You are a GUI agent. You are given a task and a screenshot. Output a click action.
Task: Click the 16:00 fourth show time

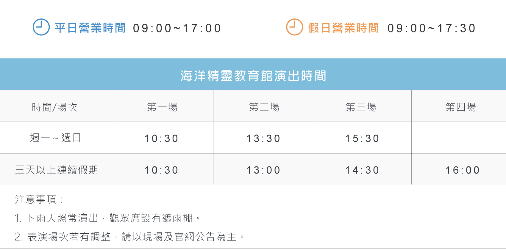(463, 170)
